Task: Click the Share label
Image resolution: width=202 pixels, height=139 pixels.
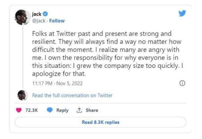Action: pyautogui.click(x=92, y=110)
